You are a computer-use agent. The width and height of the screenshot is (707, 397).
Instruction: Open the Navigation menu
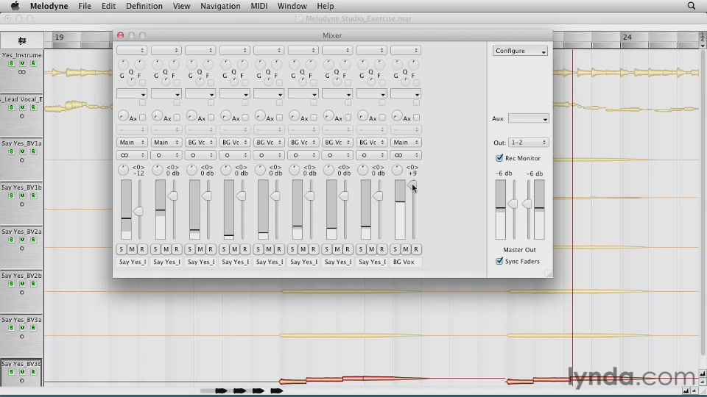coord(220,6)
